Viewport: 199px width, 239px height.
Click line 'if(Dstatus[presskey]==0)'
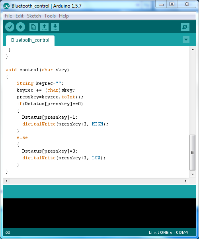pyautogui.click(x=50, y=104)
